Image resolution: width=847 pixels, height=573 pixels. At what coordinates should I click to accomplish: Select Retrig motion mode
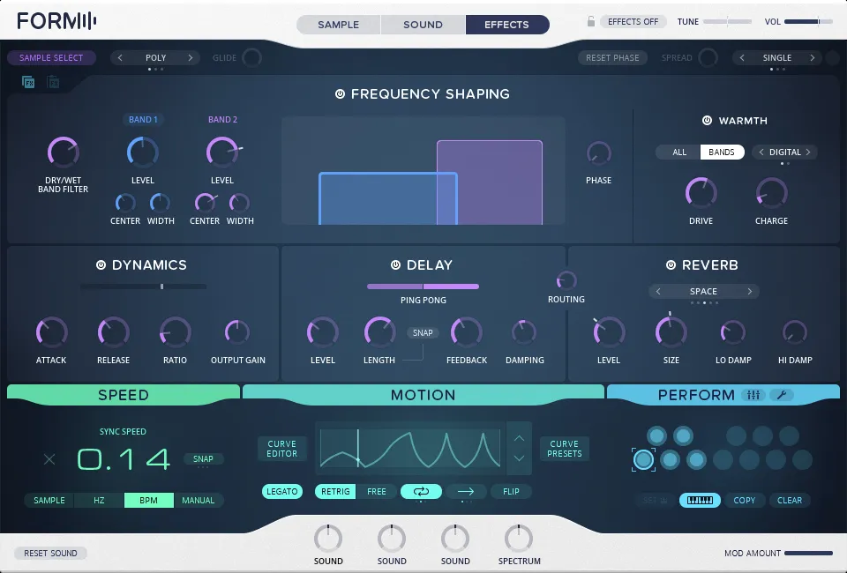tap(335, 492)
